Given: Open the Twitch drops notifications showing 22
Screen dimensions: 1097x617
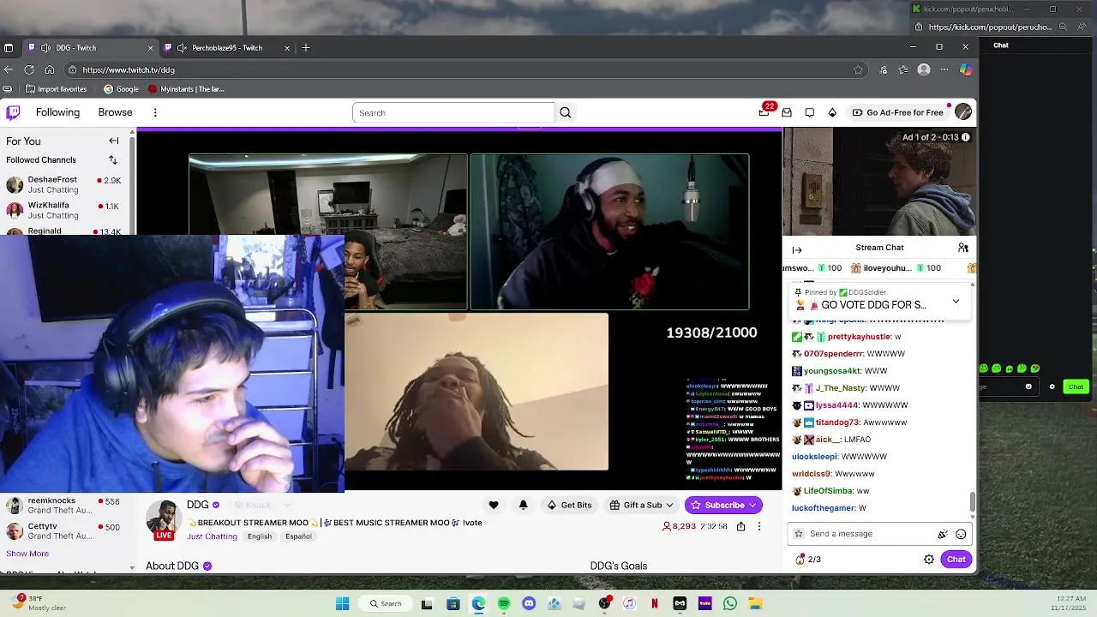Looking at the screenshot, I should point(764,112).
